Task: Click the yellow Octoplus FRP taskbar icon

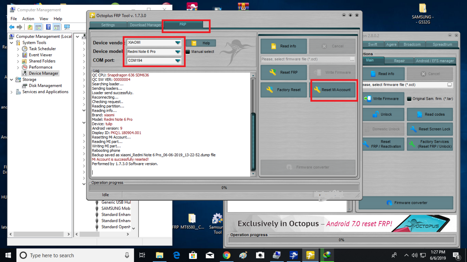Action: (310, 255)
